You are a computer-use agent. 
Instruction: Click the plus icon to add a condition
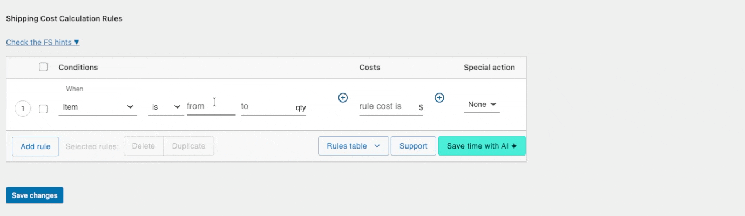tap(343, 98)
